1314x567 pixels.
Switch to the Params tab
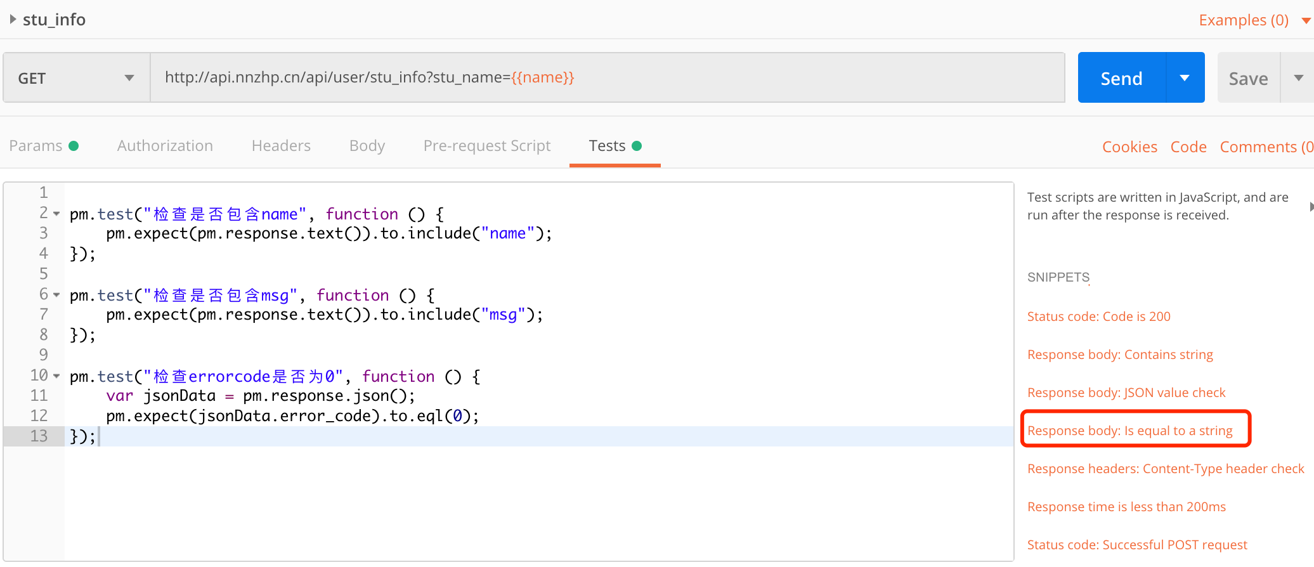[37, 146]
